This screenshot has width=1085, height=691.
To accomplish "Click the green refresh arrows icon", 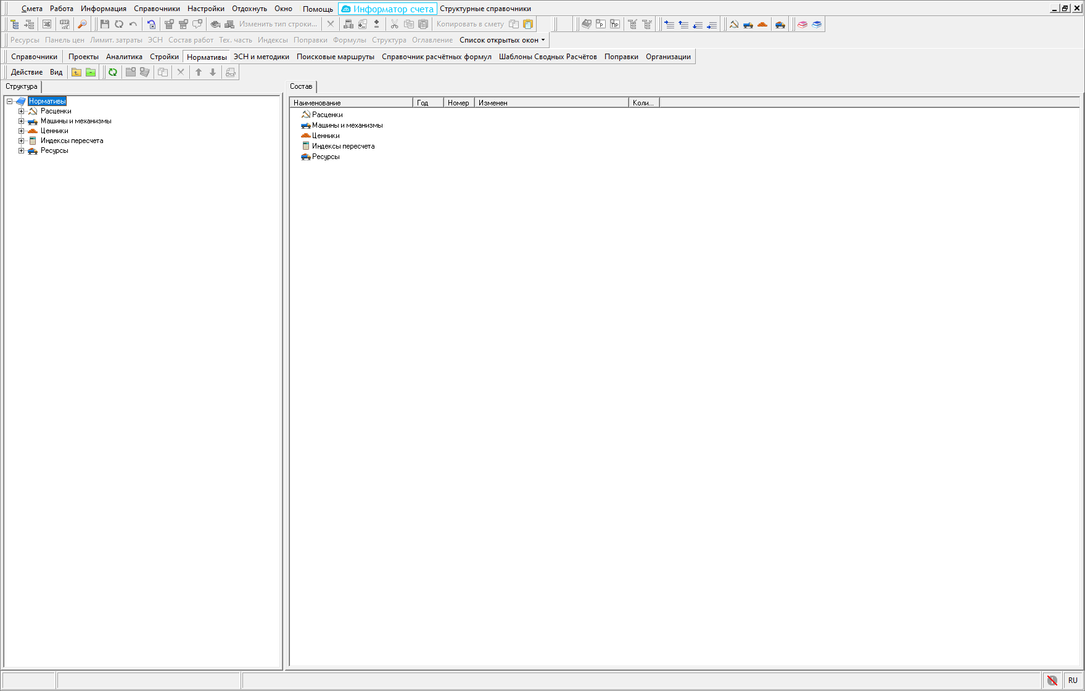I will [113, 72].
